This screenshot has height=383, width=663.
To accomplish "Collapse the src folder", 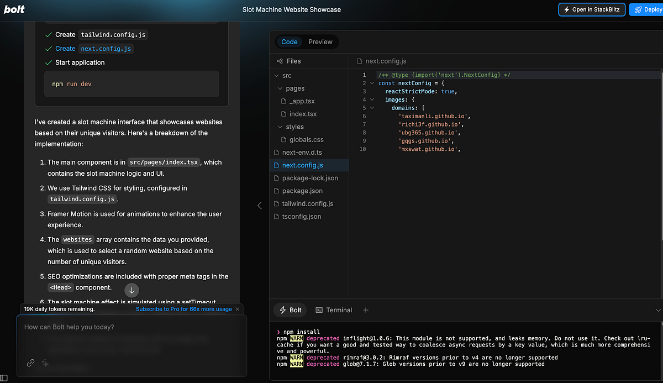I will [276, 75].
